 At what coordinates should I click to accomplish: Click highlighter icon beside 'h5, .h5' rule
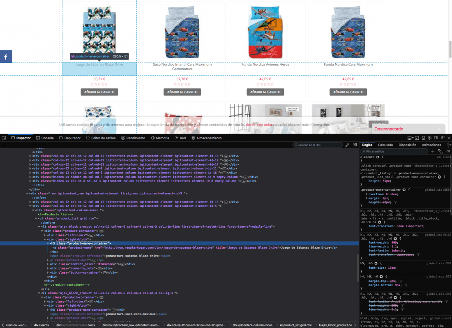tap(376, 263)
